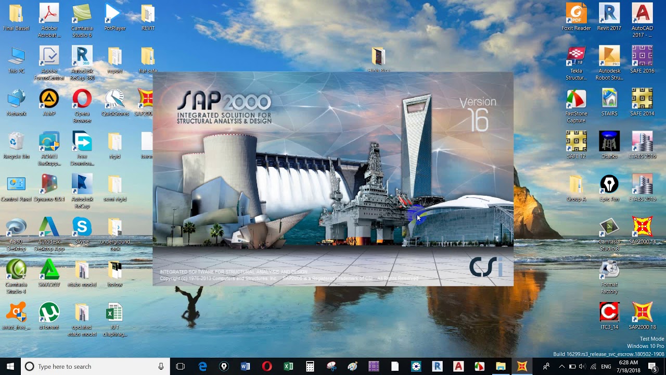This screenshot has width=666, height=375.
Task: Select the Opera Browser desktop shortcut
Action: pos(82,106)
